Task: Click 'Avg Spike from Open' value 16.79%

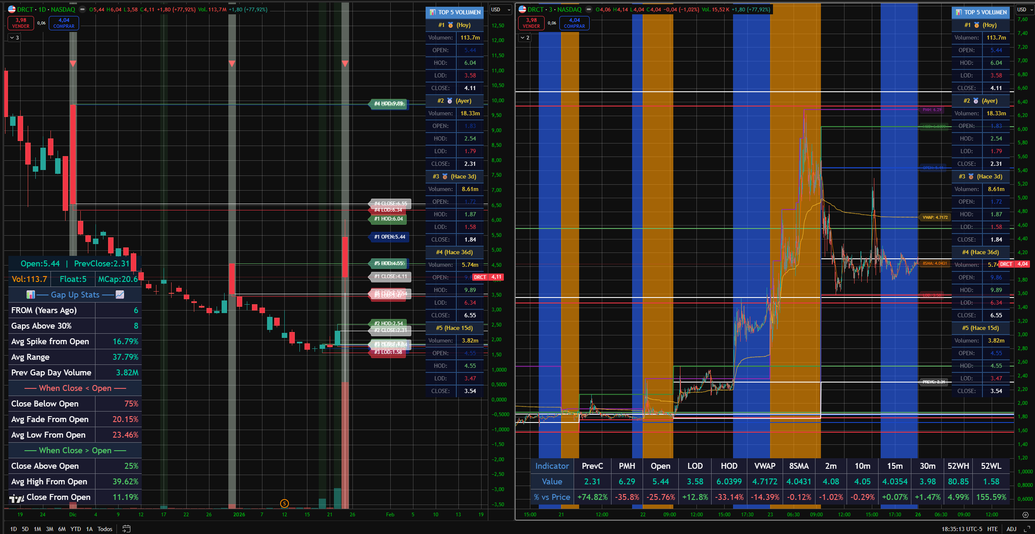Action: pyautogui.click(x=125, y=341)
